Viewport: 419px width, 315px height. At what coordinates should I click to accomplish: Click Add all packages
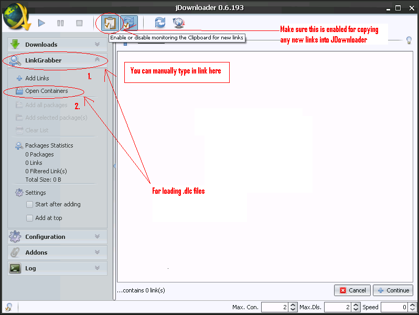[x=46, y=105]
